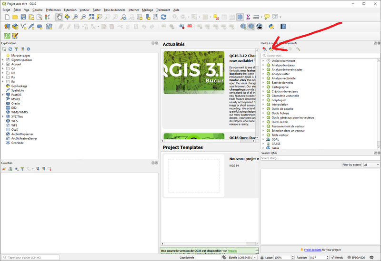This screenshot has width=381, height=261.
Task: Click the Zoom In magnifier icon
Action: point(75,17)
